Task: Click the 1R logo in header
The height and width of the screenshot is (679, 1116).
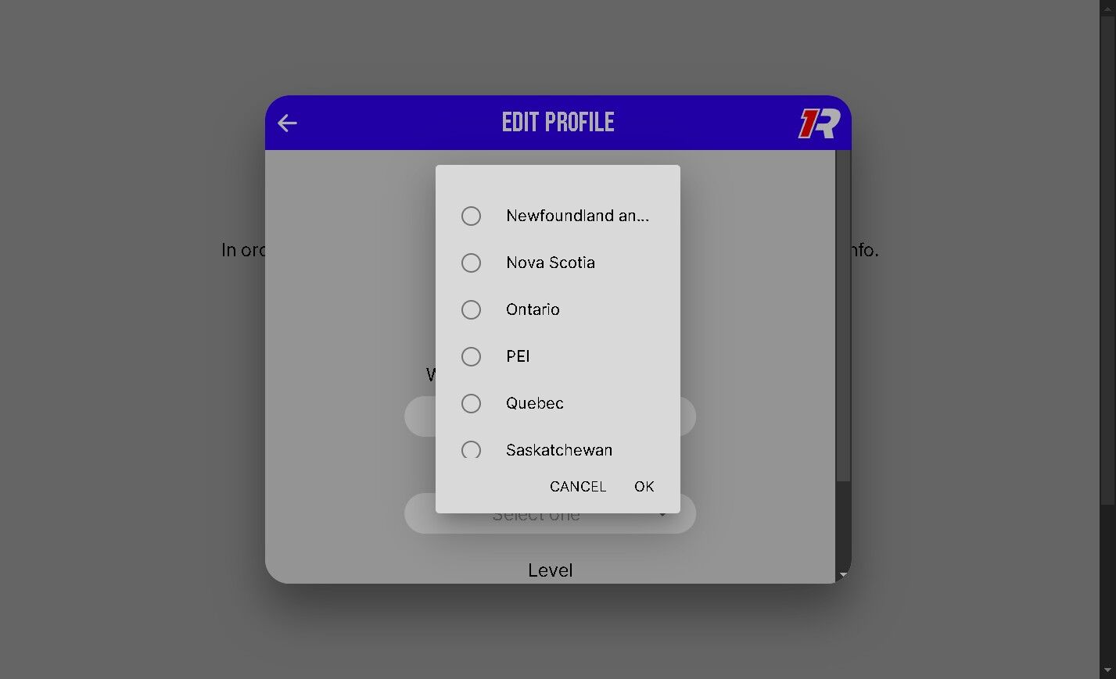Action: 819,123
